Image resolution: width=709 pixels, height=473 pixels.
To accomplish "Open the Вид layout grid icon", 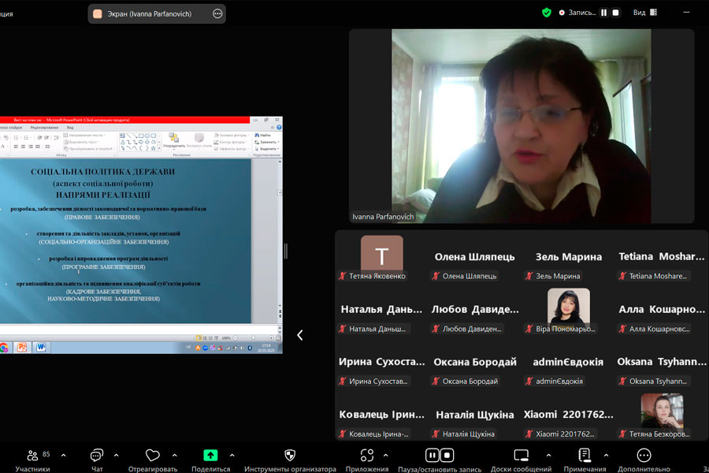I will [653, 13].
